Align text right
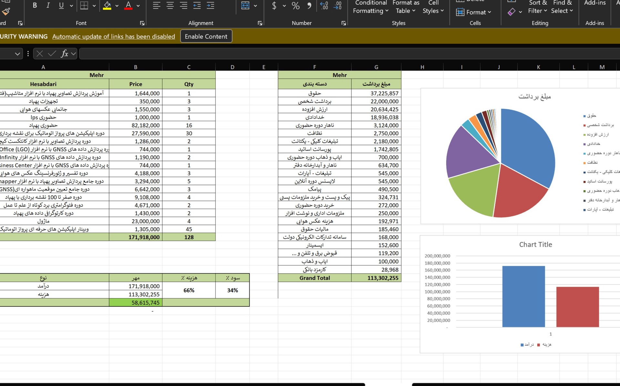 183,5
